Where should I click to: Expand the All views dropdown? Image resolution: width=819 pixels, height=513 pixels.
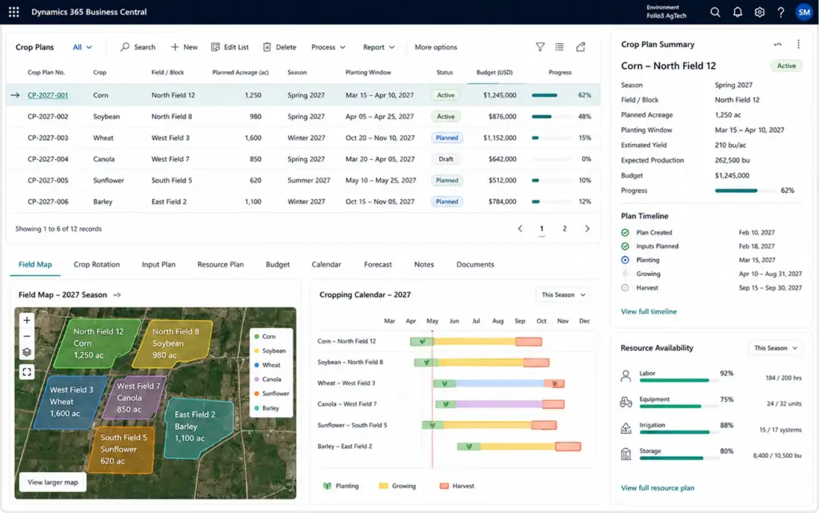click(82, 47)
